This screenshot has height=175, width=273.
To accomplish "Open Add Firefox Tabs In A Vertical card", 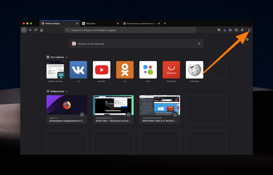I will click(160, 110).
